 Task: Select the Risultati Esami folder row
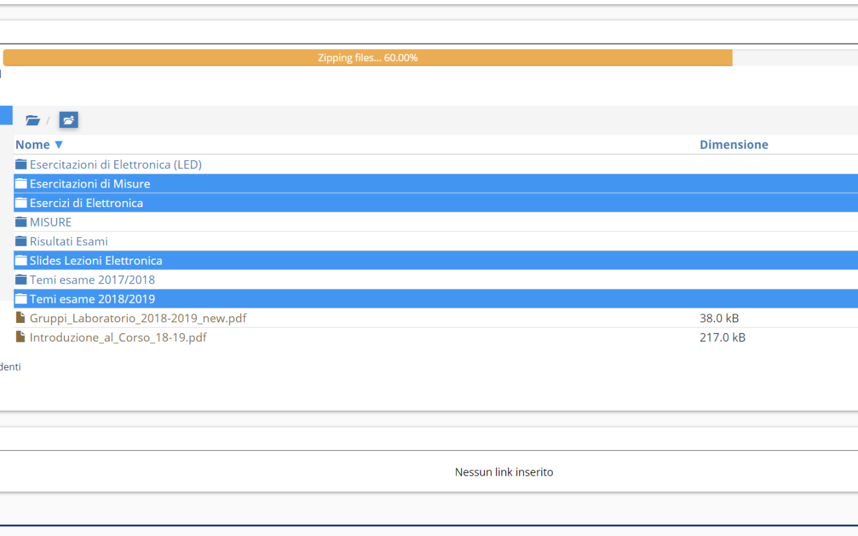68,241
